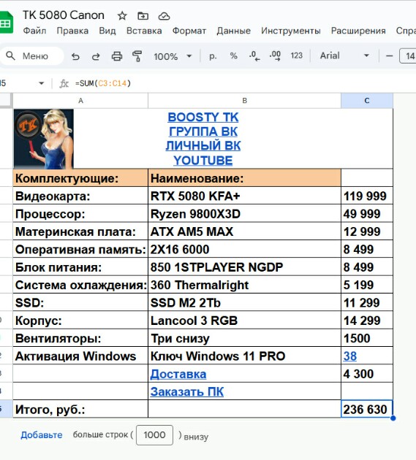The width and height of the screenshot is (416, 460).
Task: Increase decimal places icon
Action: (275, 55)
